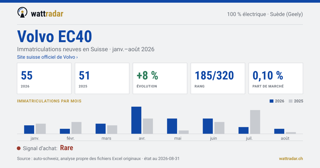Click the Évolution card showing +8 %
This screenshot has height=168, width=320.
(x=160, y=78)
